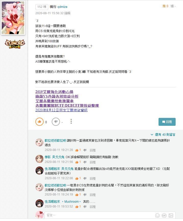
Task: Open the GIF picker in comment box
Action: point(164,215)
